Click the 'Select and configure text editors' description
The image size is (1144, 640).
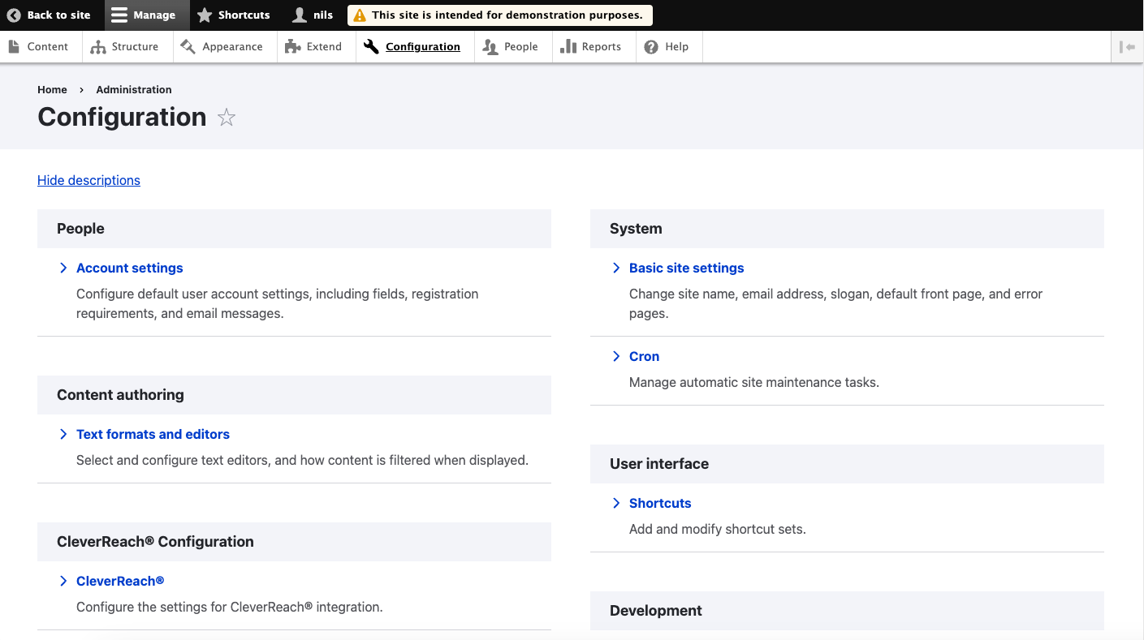(302, 460)
